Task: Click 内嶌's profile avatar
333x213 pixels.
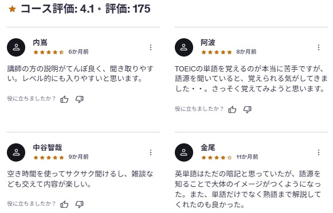Action: click(x=16, y=47)
